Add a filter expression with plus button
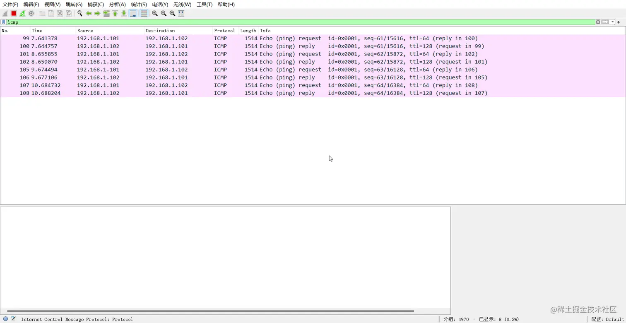This screenshot has width=626, height=323. click(619, 22)
